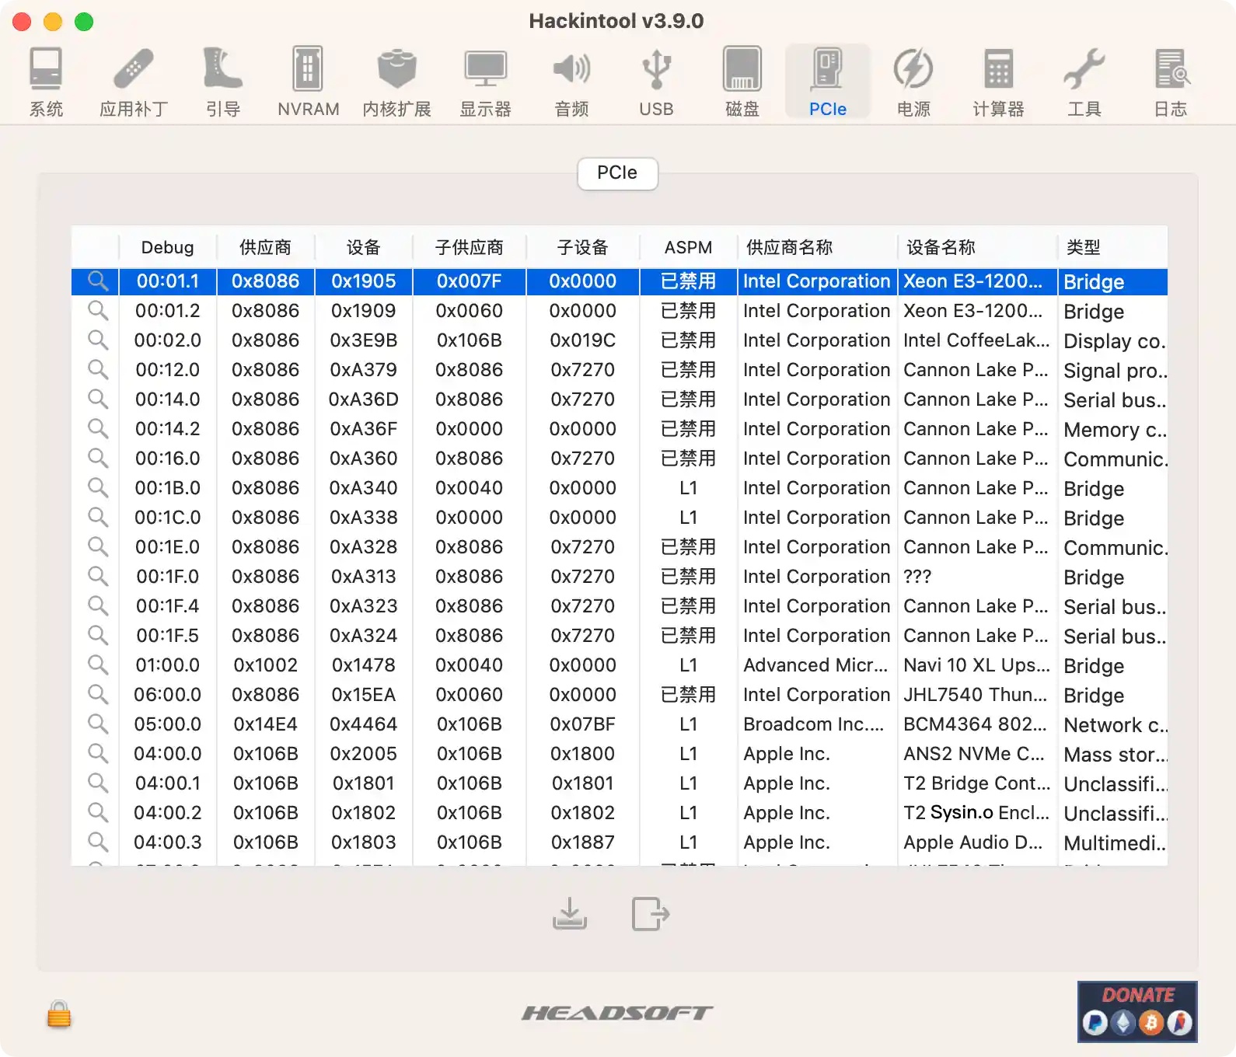Click the T2 Bridge Cont... device cell

click(x=976, y=783)
